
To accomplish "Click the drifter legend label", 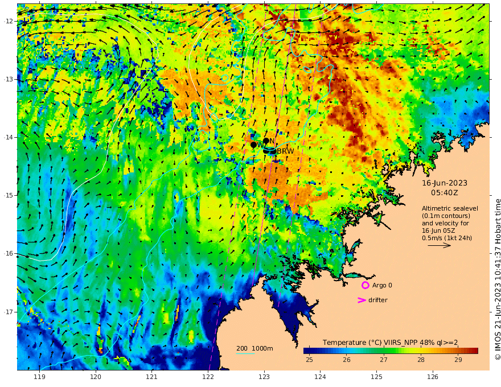I will coord(378,300).
